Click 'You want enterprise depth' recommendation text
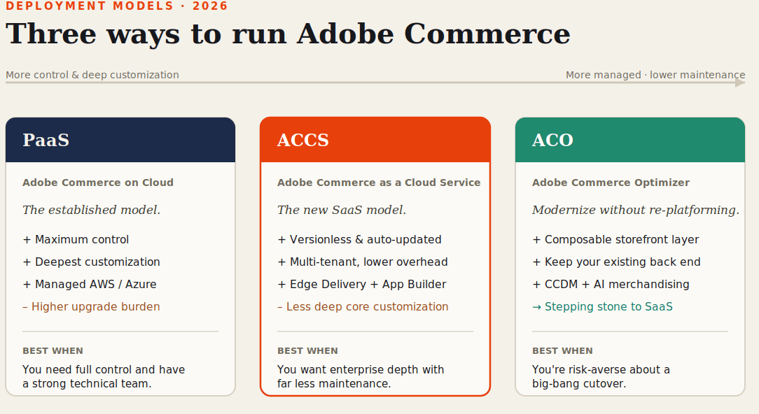Image resolution: width=759 pixels, height=414 pixels. [361, 376]
